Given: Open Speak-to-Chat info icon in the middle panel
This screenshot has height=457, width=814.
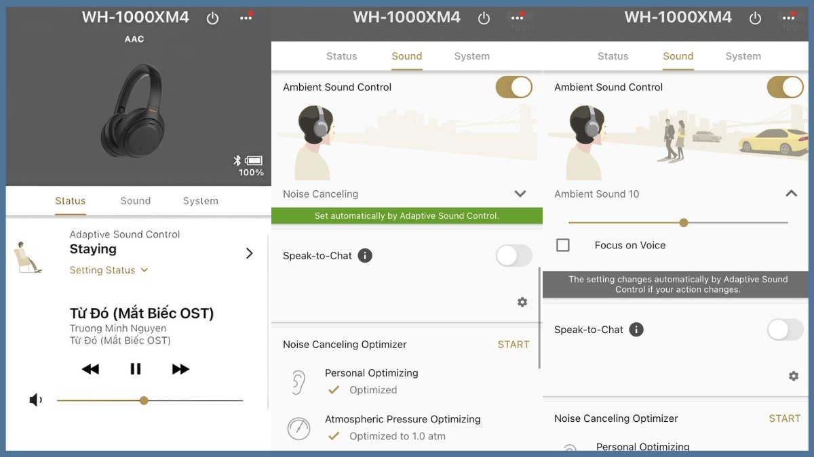Looking at the screenshot, I should [365, 255].
